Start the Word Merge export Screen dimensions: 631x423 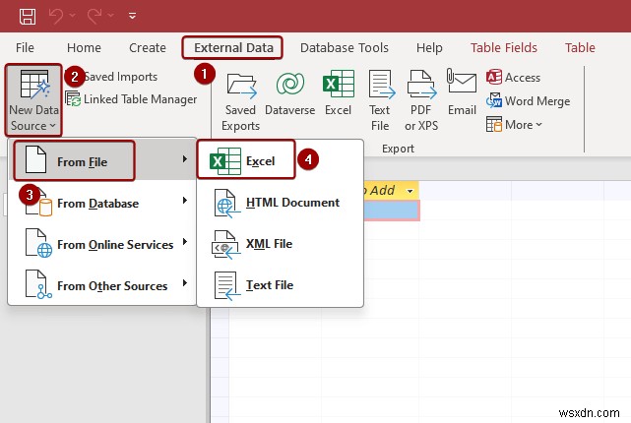tap(528, 101)
